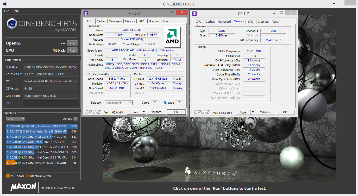This screenshot has height=196, width=358.
Task: Switch to Memory tab in left CPU-Z
Action: click(130, 21)
